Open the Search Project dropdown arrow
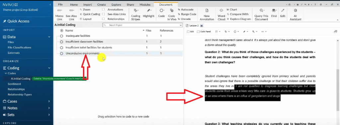Viewport: 340px width, 125px height. tap(181, 25)
